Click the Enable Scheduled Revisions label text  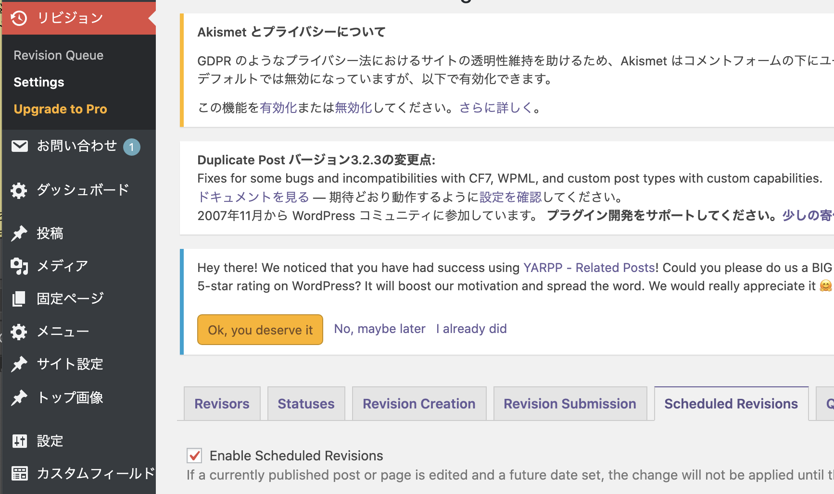[296, 456]
